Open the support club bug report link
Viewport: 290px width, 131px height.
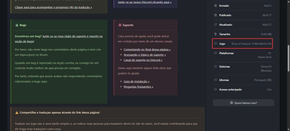59,39
